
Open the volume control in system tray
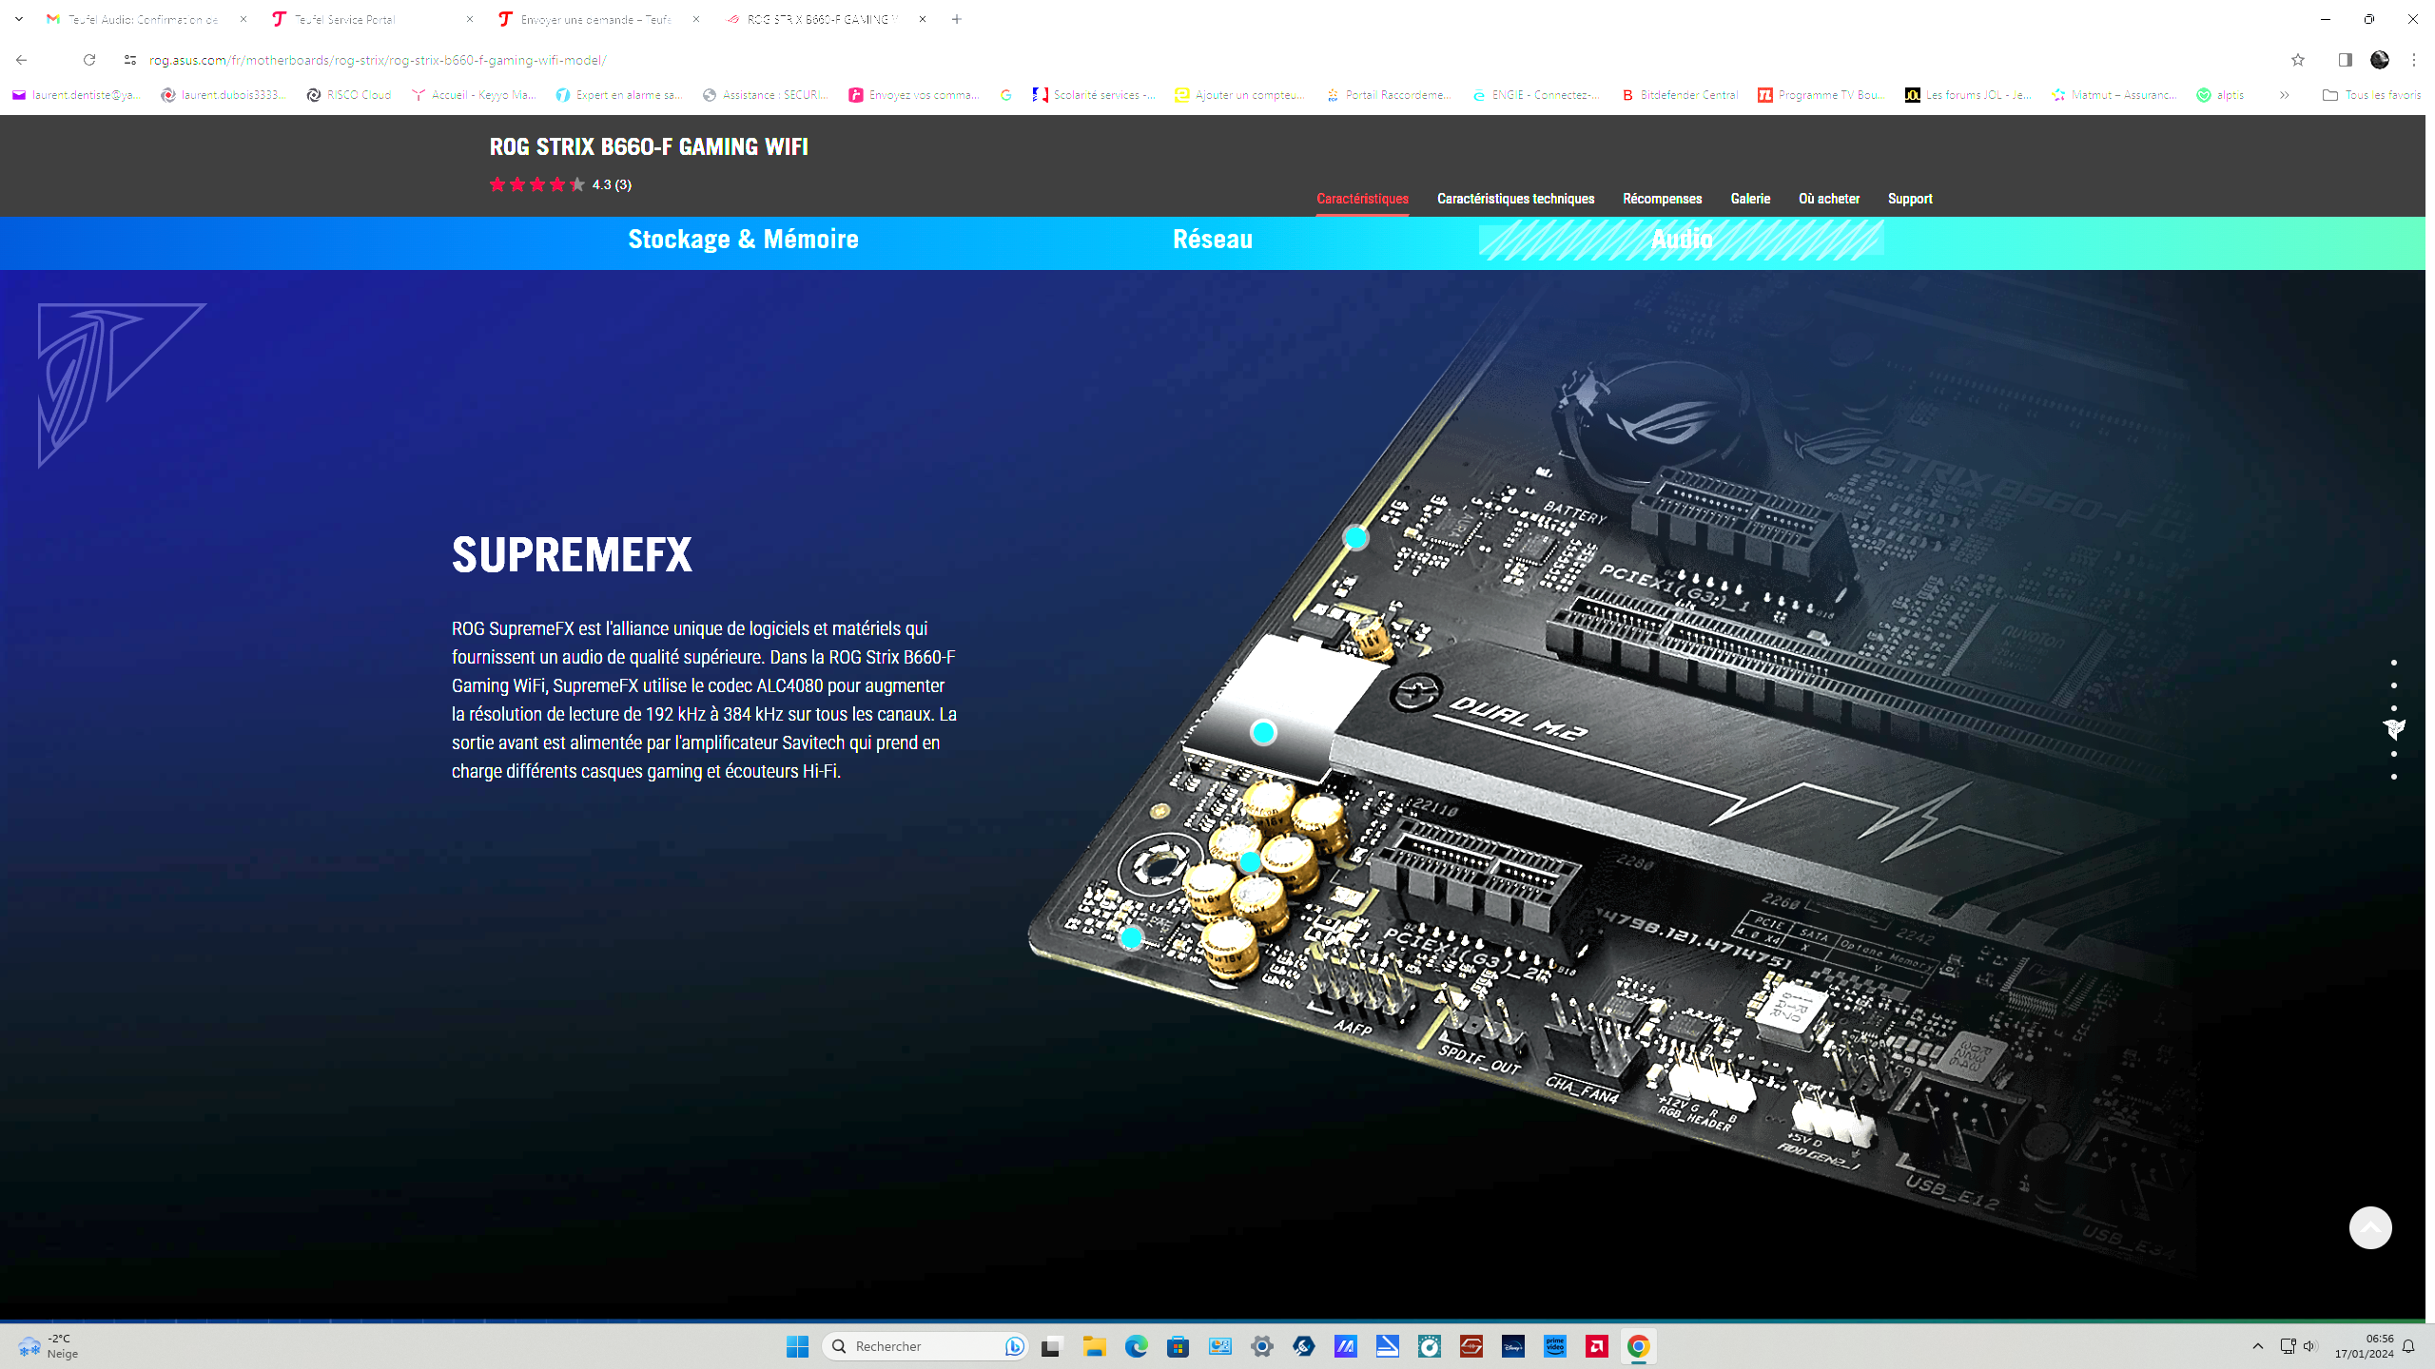point(2310,1346)
